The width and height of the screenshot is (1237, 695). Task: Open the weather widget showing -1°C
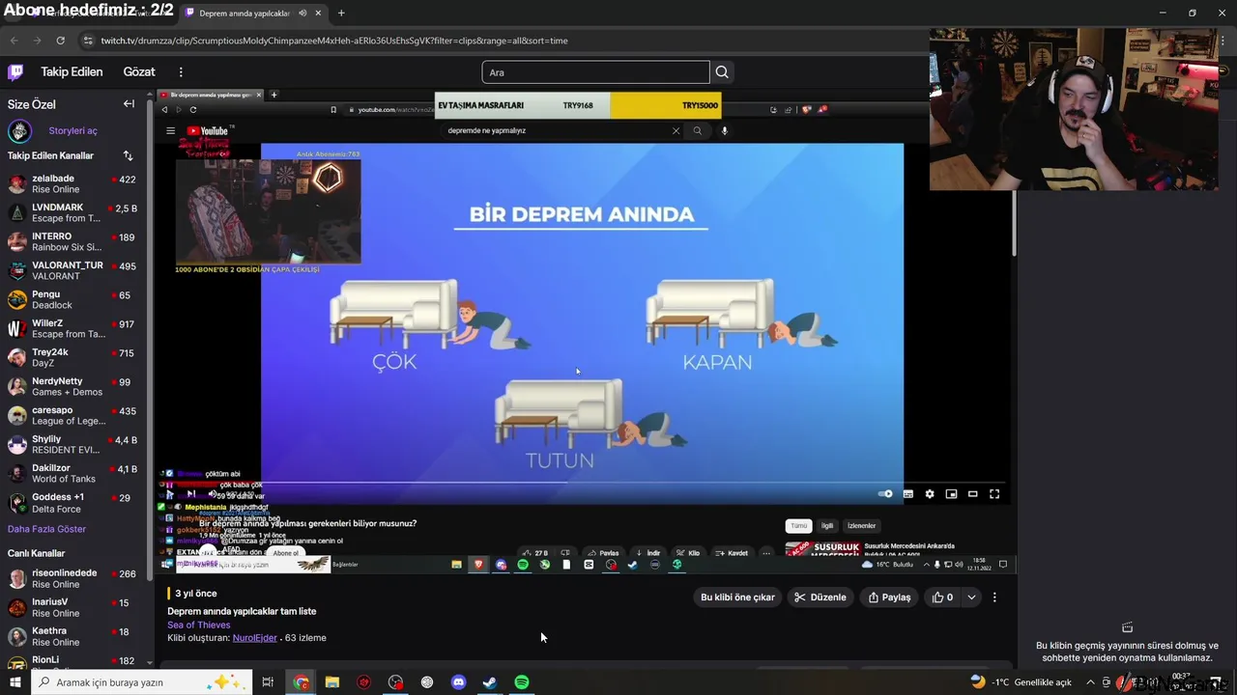(1021, 682)
